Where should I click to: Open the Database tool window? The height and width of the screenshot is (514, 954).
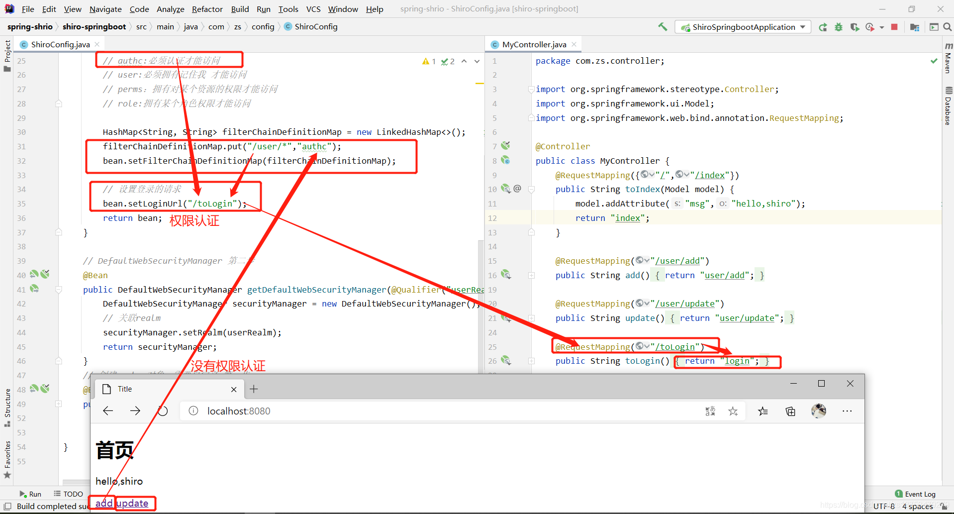948,105
